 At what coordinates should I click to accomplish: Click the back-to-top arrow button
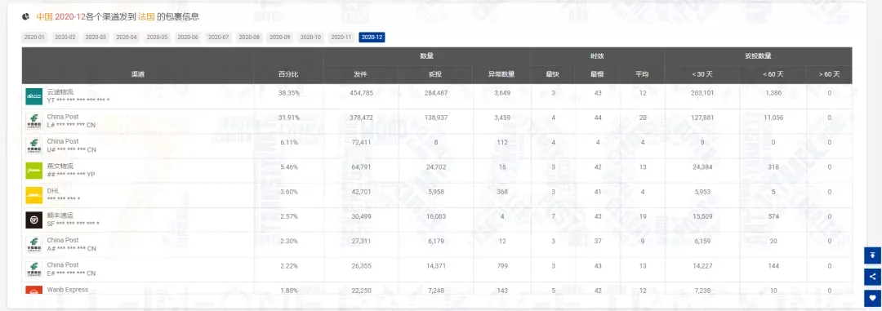pos(872,255)
